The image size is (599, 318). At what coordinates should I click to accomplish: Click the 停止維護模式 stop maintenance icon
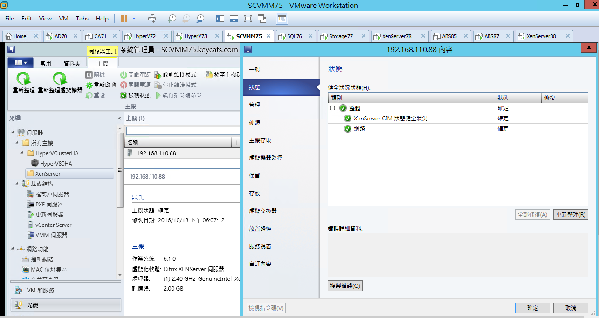158,85
